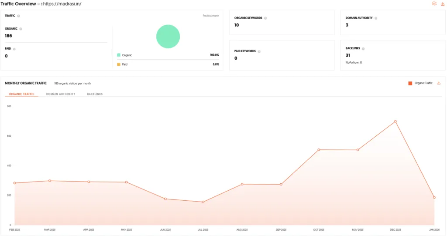Click the info icon beside TRAFFIC heading
Image resolution: width=447 pixels, height=236 pixels.
(x=18, y=16)
